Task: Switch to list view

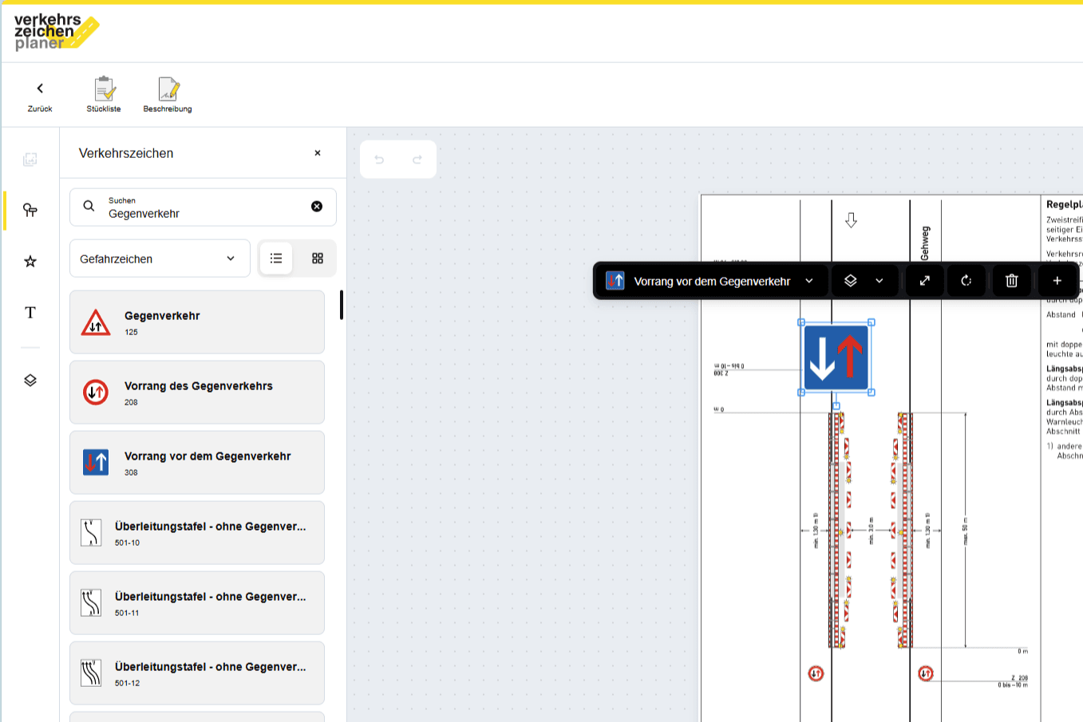Action: (x=276, y=258)
